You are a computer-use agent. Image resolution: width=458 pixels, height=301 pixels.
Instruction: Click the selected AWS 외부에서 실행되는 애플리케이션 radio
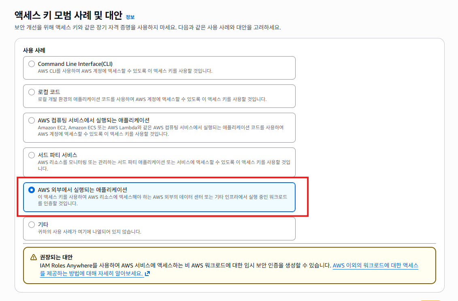(32, 190)
